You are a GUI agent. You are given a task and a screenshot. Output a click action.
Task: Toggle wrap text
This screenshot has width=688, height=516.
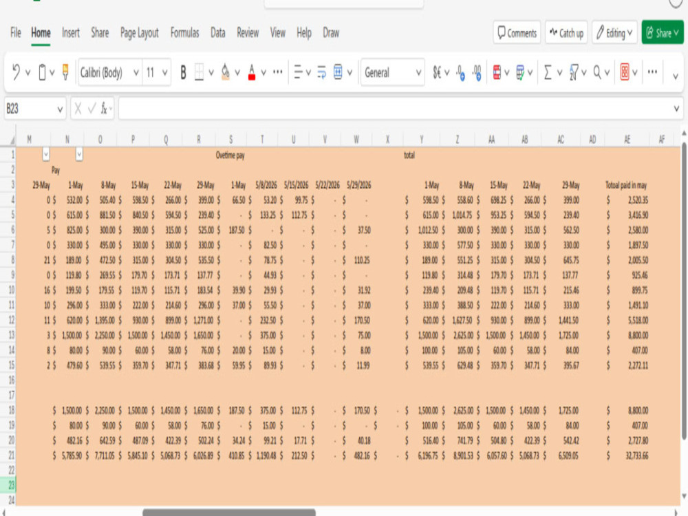coord(321,72)
